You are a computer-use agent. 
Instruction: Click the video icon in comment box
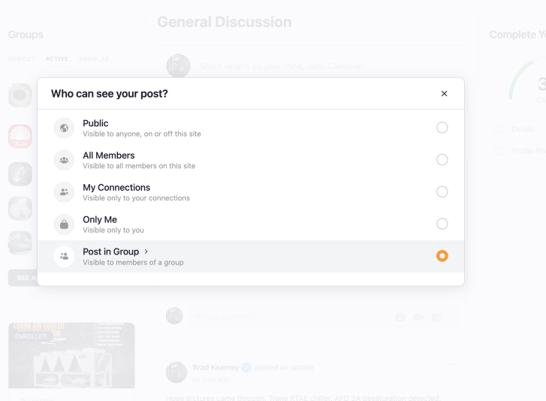tap(418, 317)
